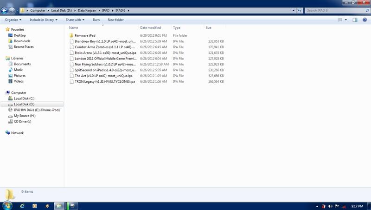
Task: Select Brandnew Boy IPA file icon
Action: [71, 41]
